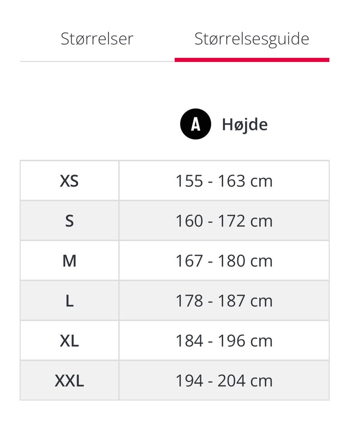The height and width of the screenshot is (434, 349).
Task: Click the Højde column heading
Action: 245,125
